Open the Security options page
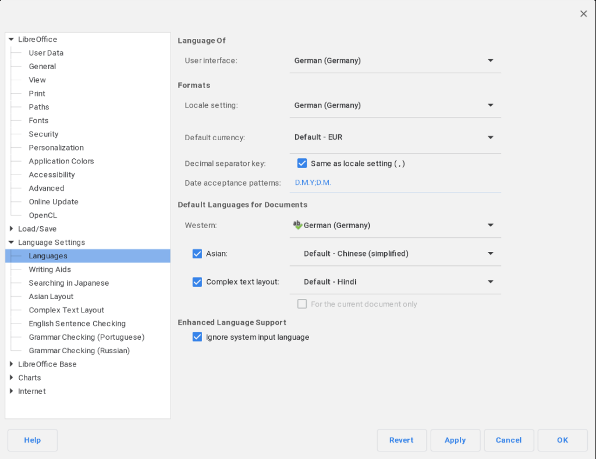 point(43,134)
